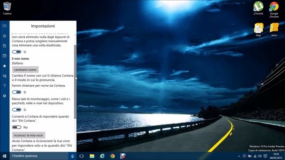The height and width of the screenshot is (160, 285).
Task: Select the Settings gear in Cortana sidebar
Action: point(4,96)
